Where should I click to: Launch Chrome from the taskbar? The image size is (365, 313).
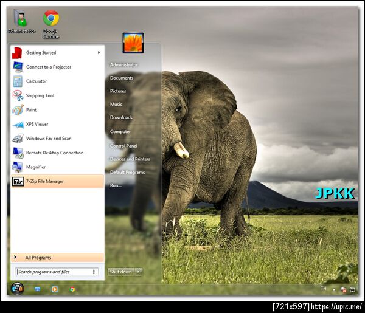click(x=72, y=289)
